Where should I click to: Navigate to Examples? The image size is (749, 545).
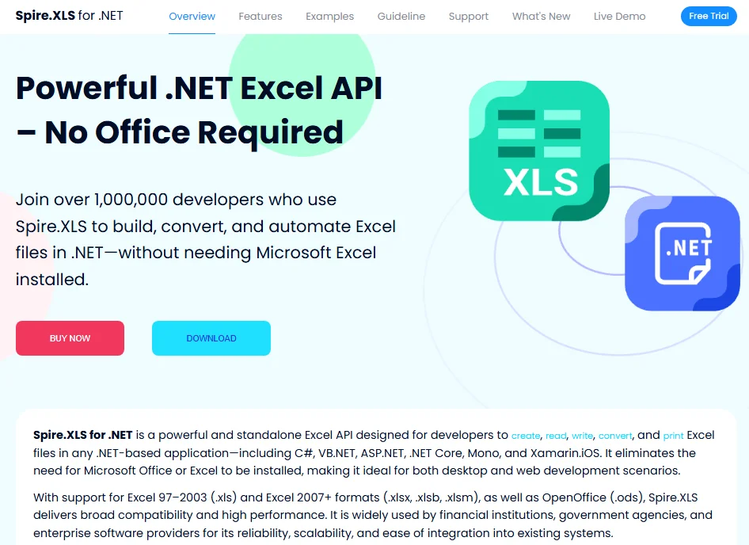click(329, 15)
